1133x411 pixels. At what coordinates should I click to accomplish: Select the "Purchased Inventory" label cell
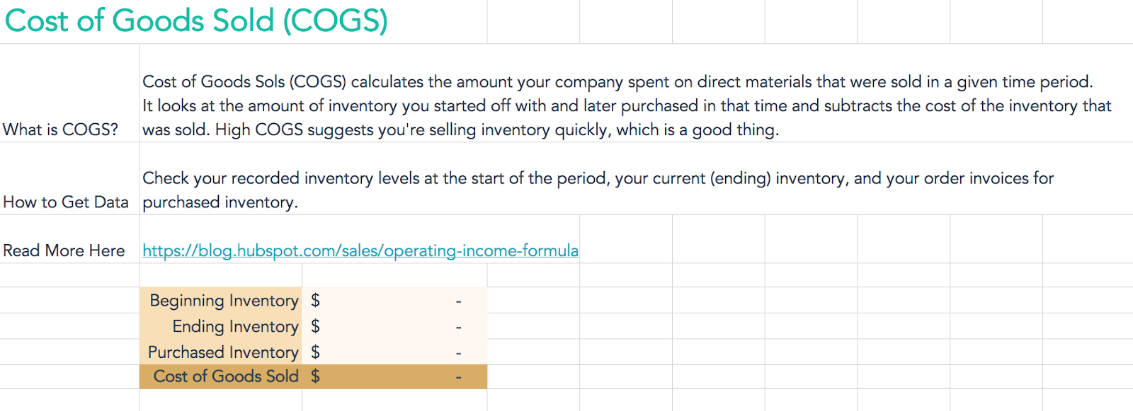(x=222, y=352)
